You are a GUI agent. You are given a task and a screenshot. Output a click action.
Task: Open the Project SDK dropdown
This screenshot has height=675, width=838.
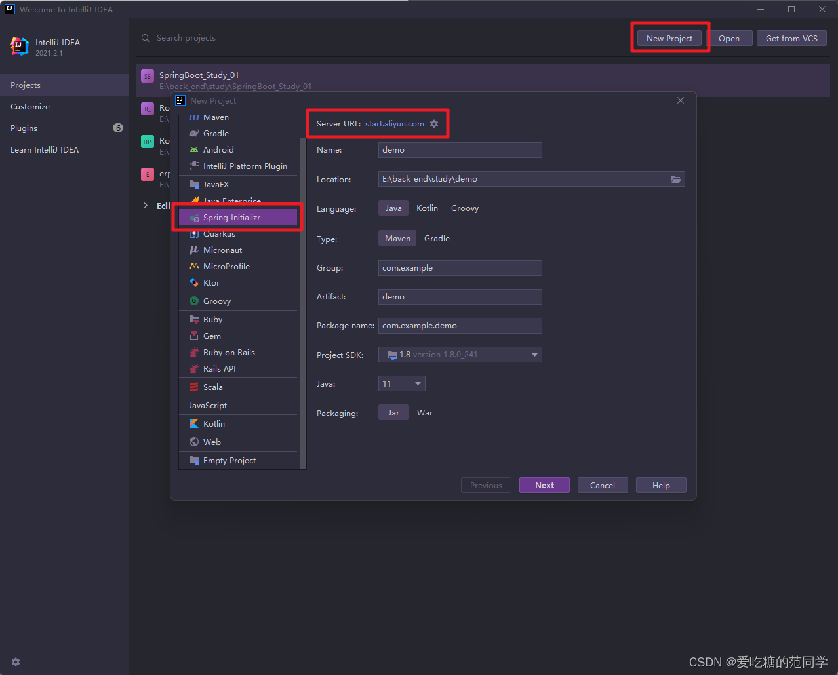[x=460, y=355]
